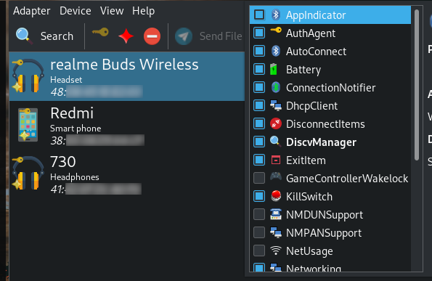Screen dimensions: 432x281
Task: Disable the ExitItem plugin checkbox
Action: point(259,160)
